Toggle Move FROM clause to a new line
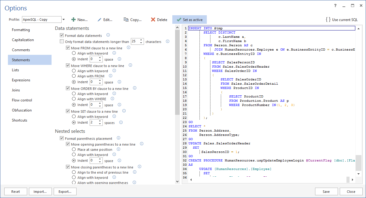Viewport: 366px width, 198px height. 68,48
